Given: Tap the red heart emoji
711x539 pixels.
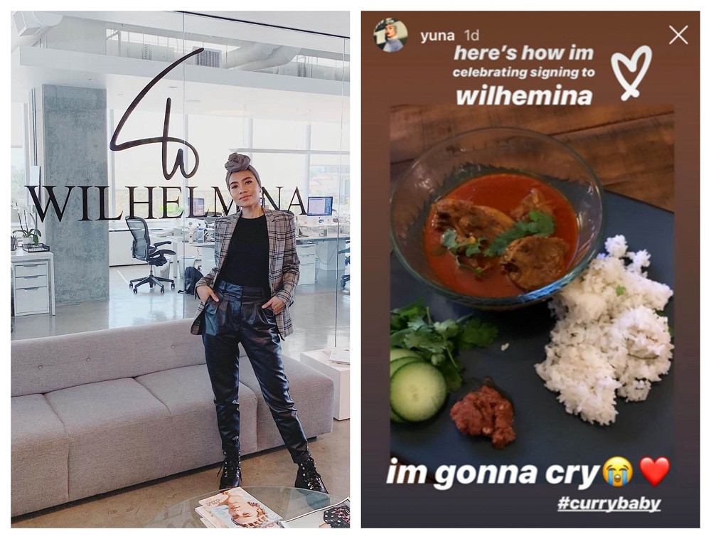Looking at the screenshot, I should [654, 471].
